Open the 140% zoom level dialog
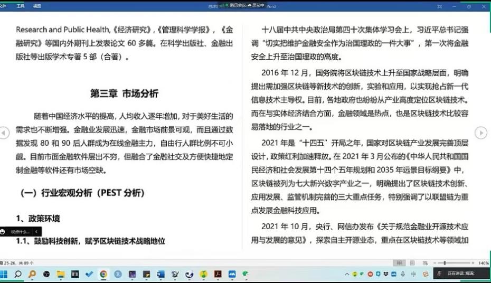The width and height of the screenshot is (491, 283). point(483,262)
